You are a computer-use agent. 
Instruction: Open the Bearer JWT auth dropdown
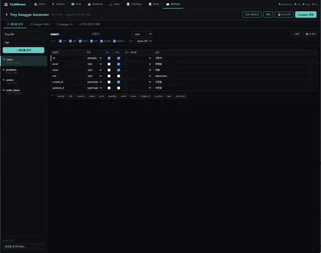pyautogui.click(x=144, y=41)
